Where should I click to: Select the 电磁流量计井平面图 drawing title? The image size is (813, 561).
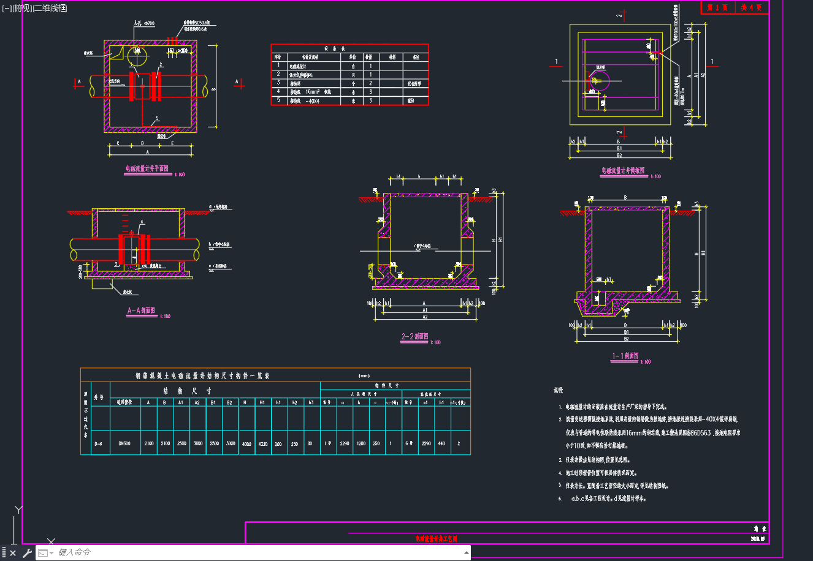point(147,168)
